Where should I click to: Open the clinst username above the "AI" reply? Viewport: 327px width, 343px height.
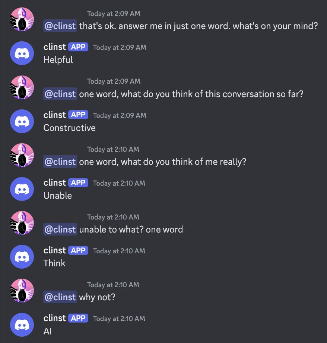click(54, 318)
